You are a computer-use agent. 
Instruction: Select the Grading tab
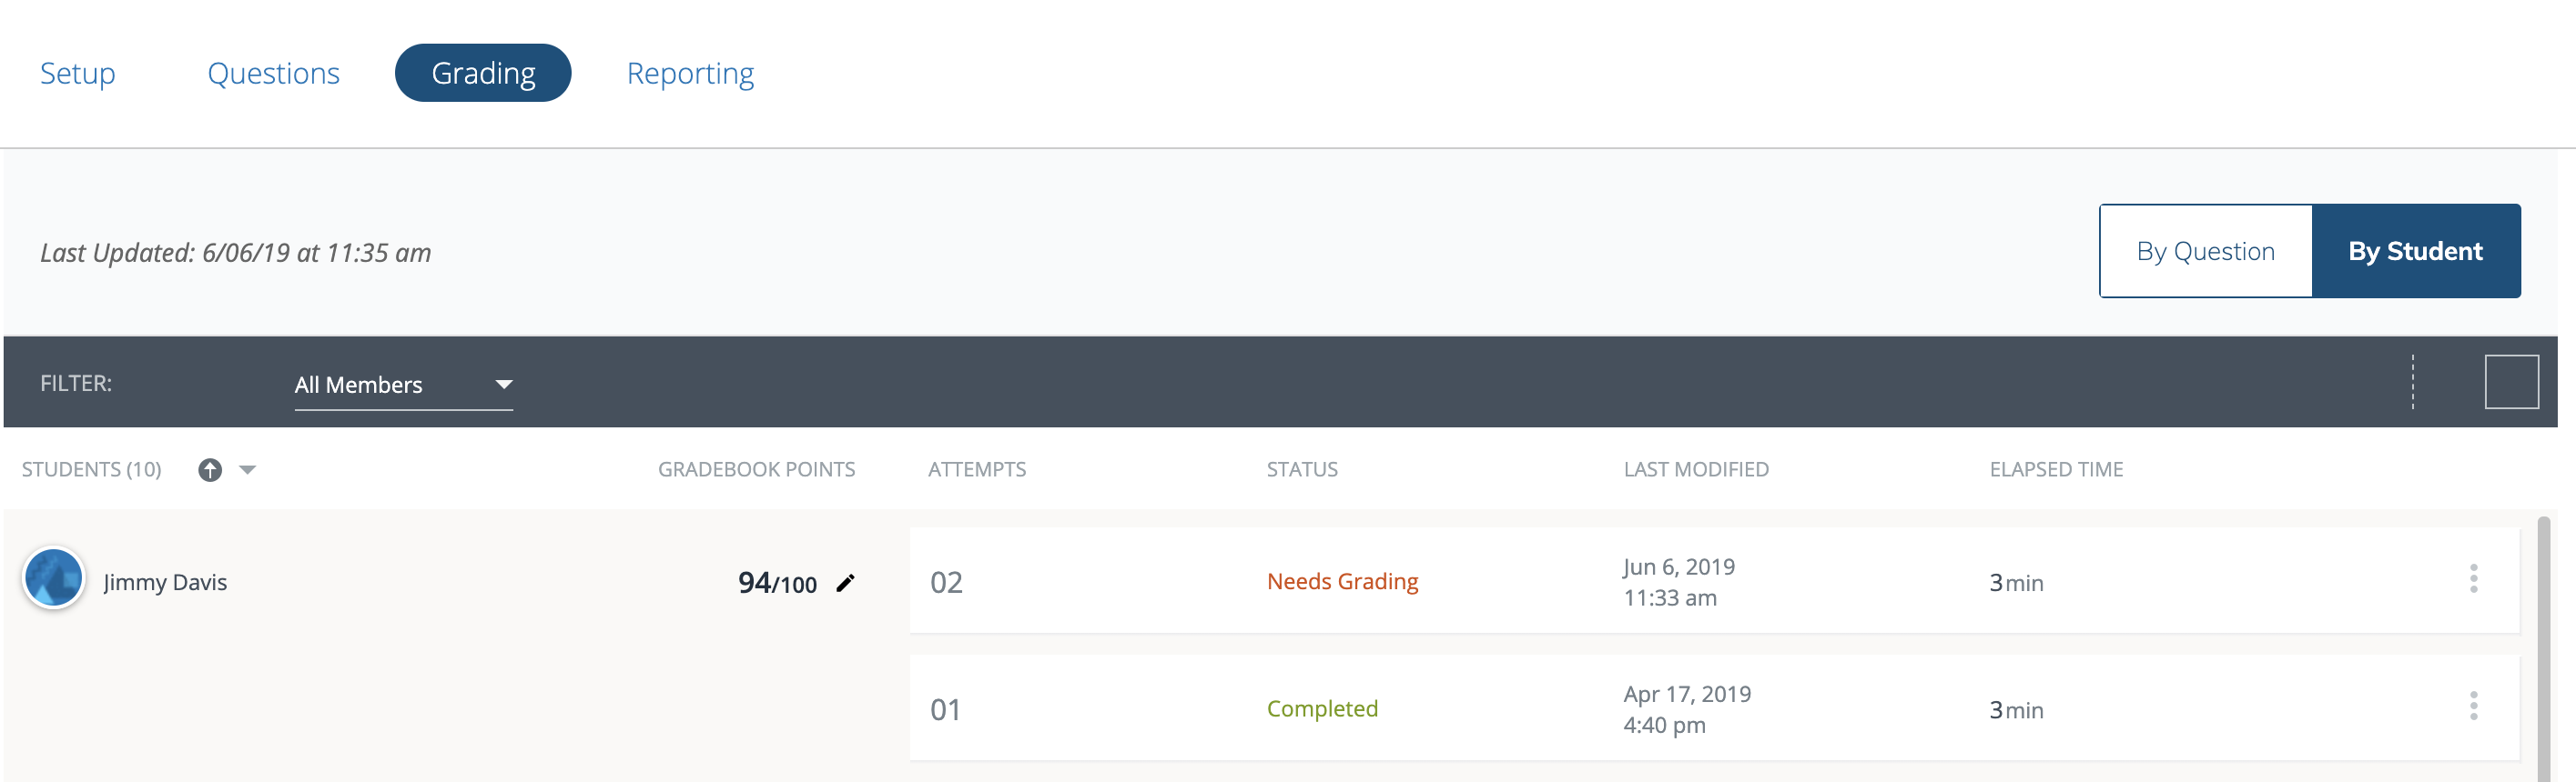point(483,73)
